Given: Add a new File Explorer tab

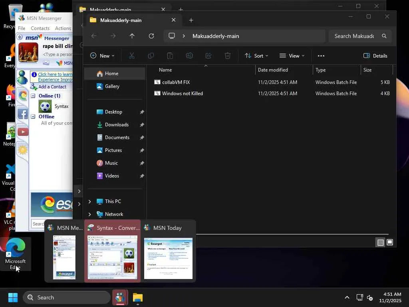Looking at the screenshot, I should (191, 20).
